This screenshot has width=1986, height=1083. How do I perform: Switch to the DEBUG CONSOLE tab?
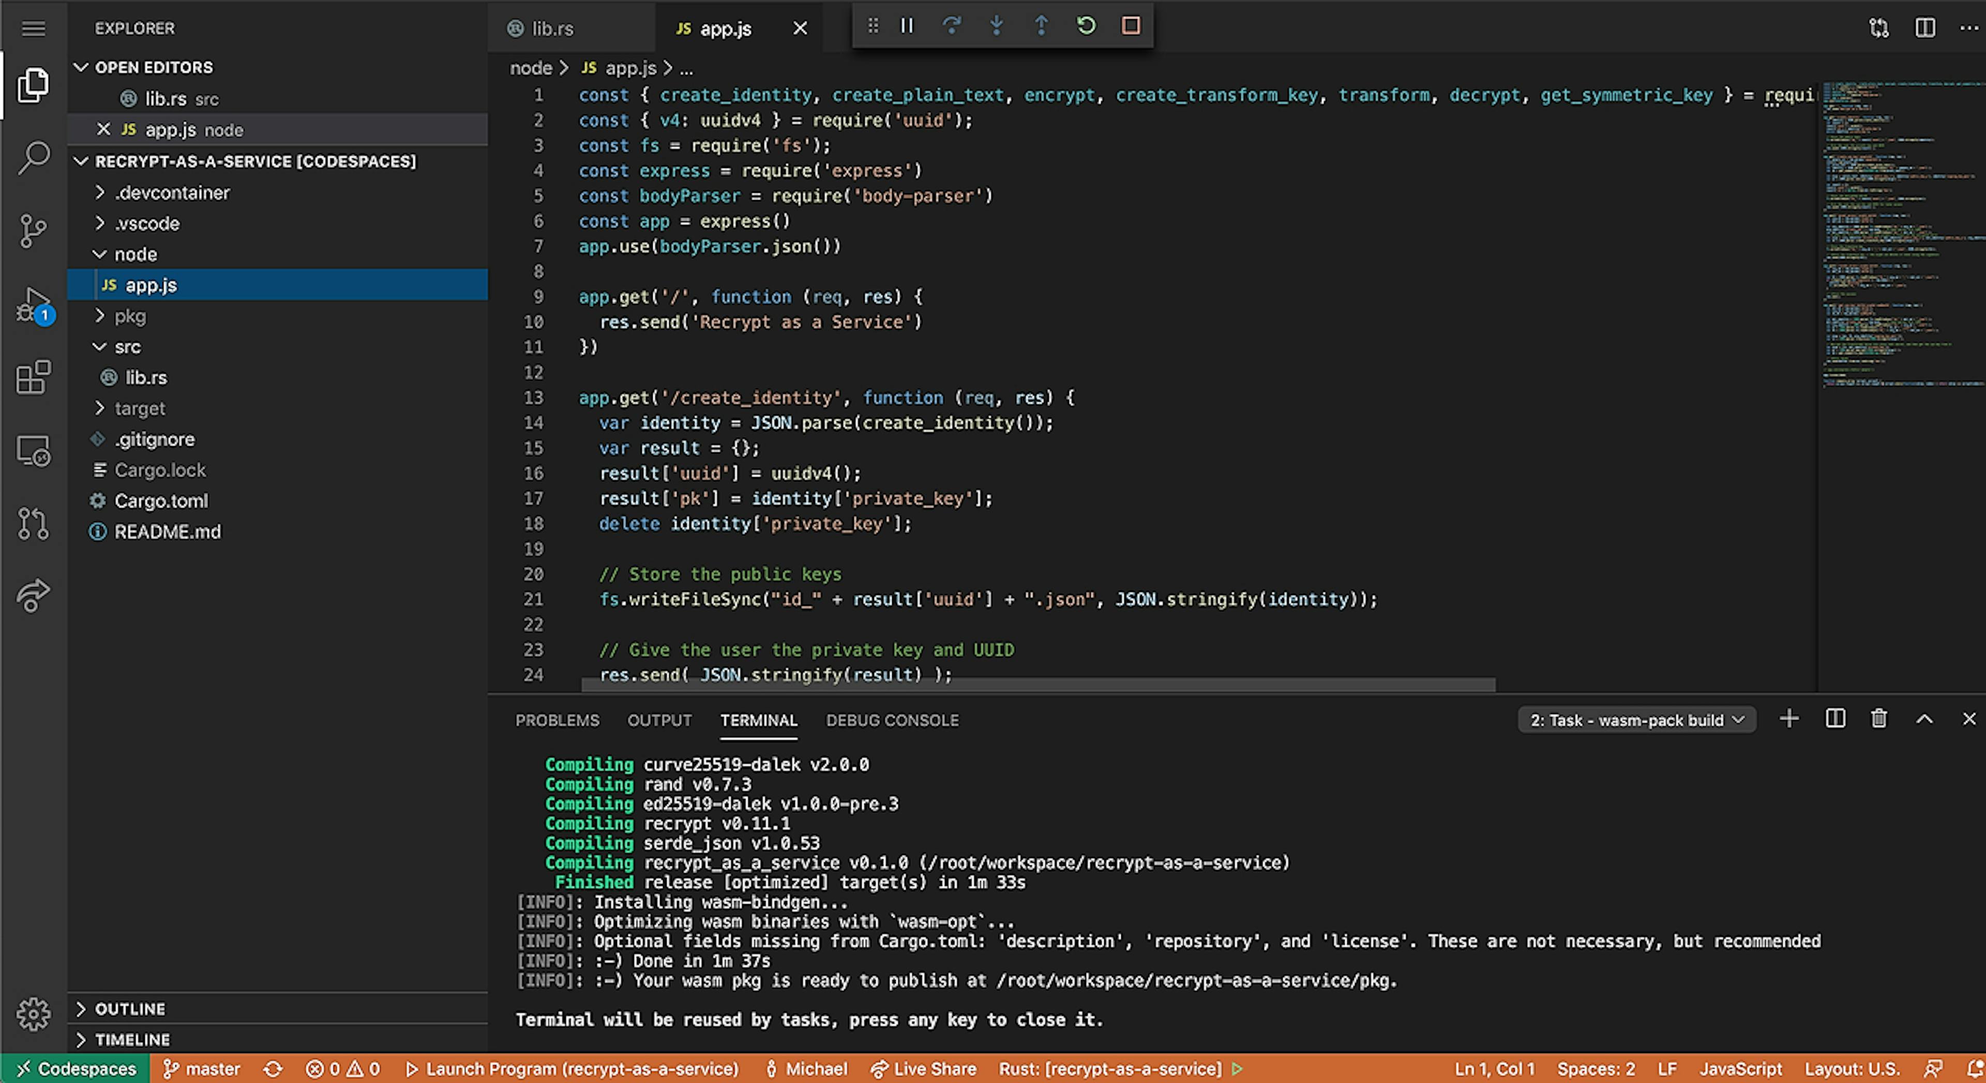893,720
